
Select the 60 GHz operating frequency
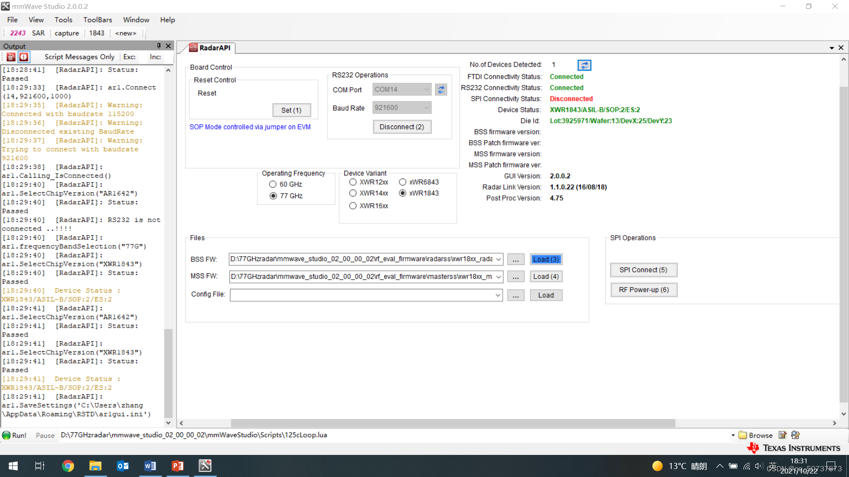(273, 184)
